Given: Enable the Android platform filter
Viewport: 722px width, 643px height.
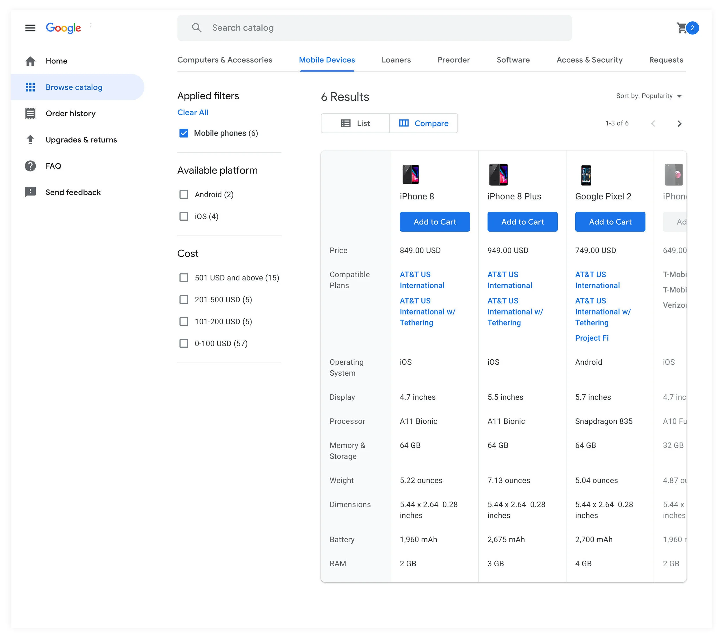Looking at the screenshot, I should pyautogui.click(x=184, y=195).
